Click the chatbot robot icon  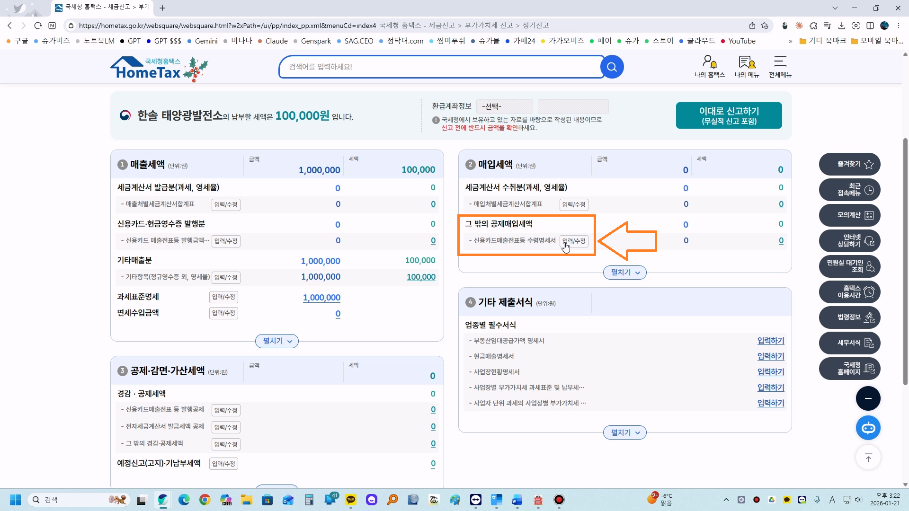click(868, 428)
